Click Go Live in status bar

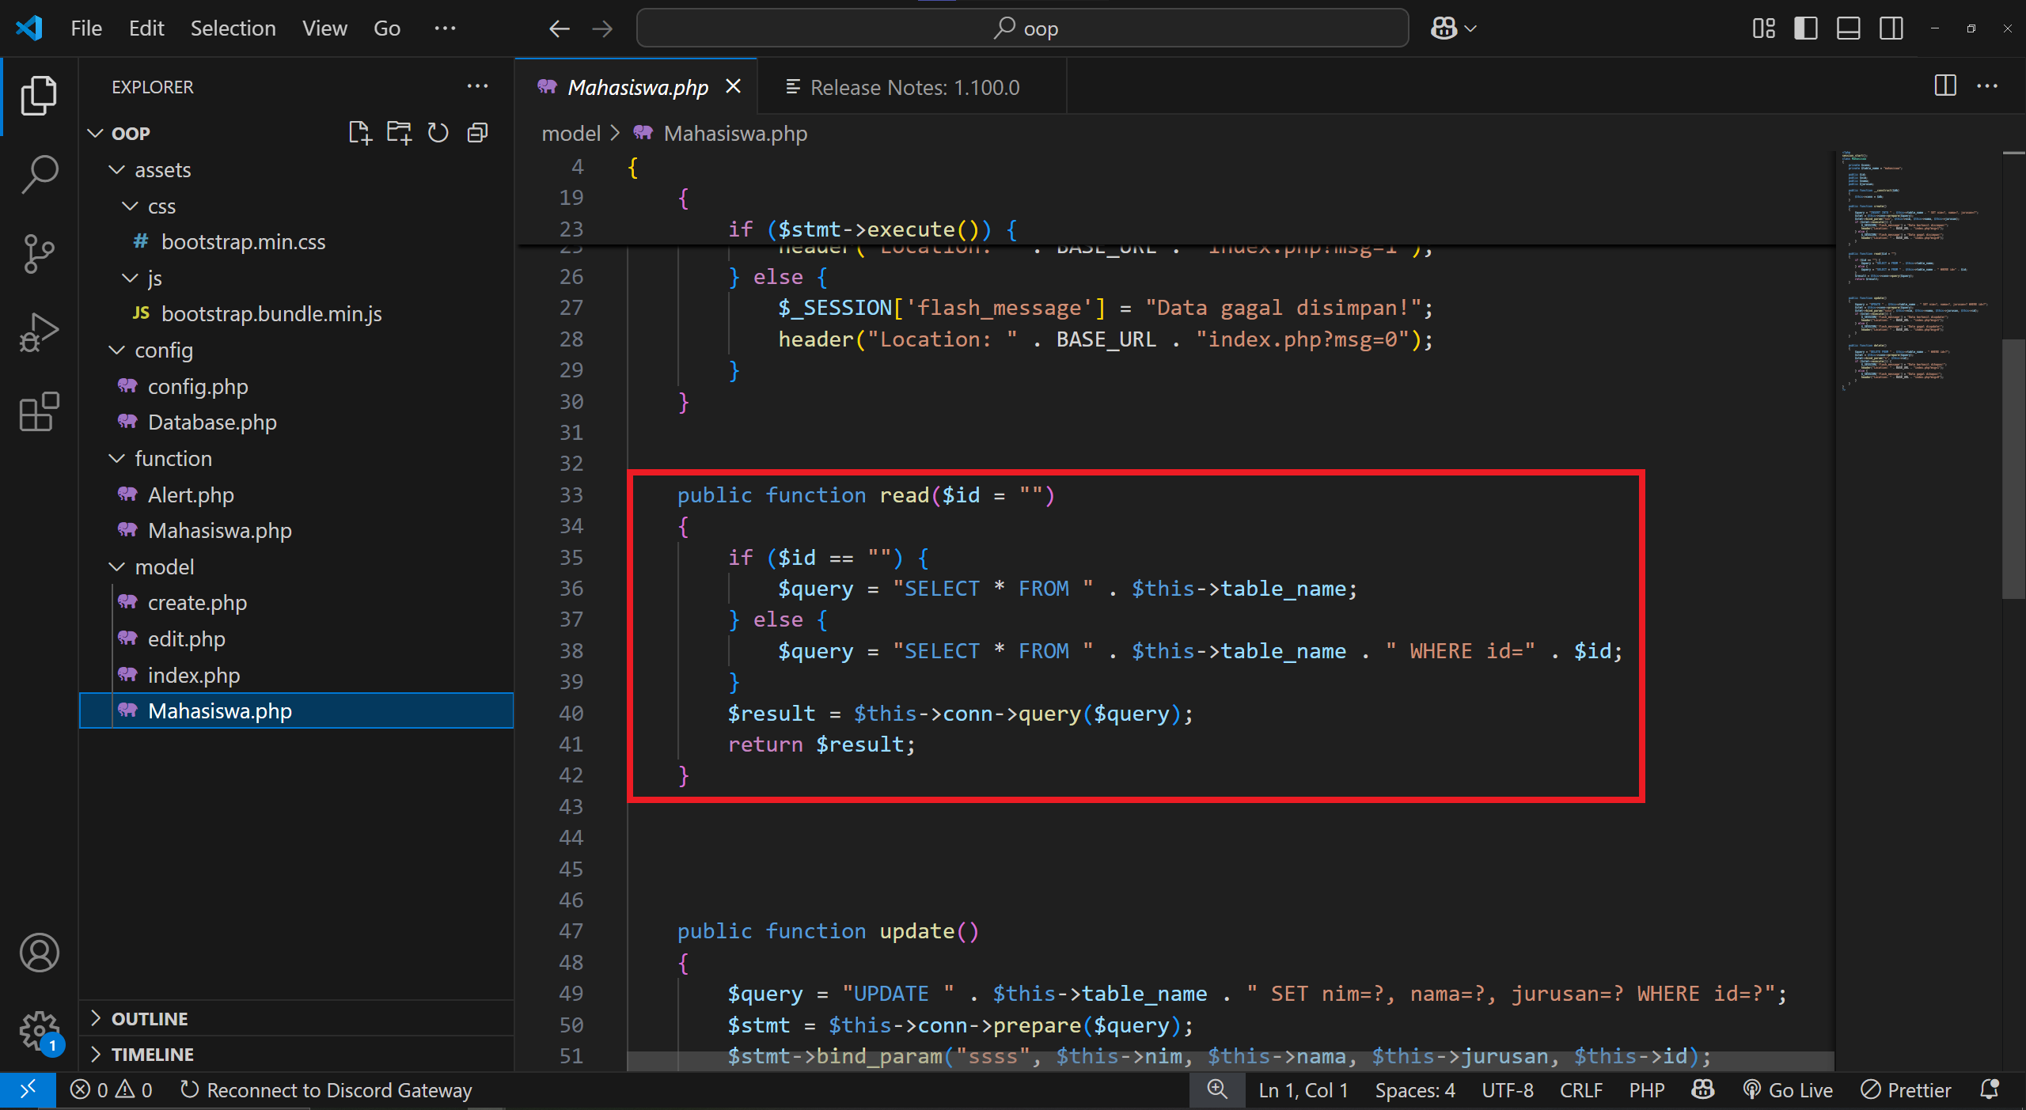pos(1789,1090)
